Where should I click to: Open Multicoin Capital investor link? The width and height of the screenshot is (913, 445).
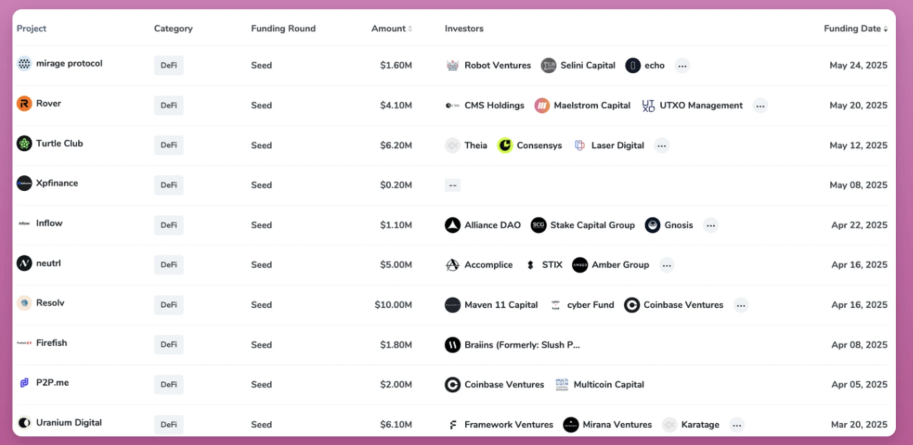pyautogui.click(x=608, y=385)
